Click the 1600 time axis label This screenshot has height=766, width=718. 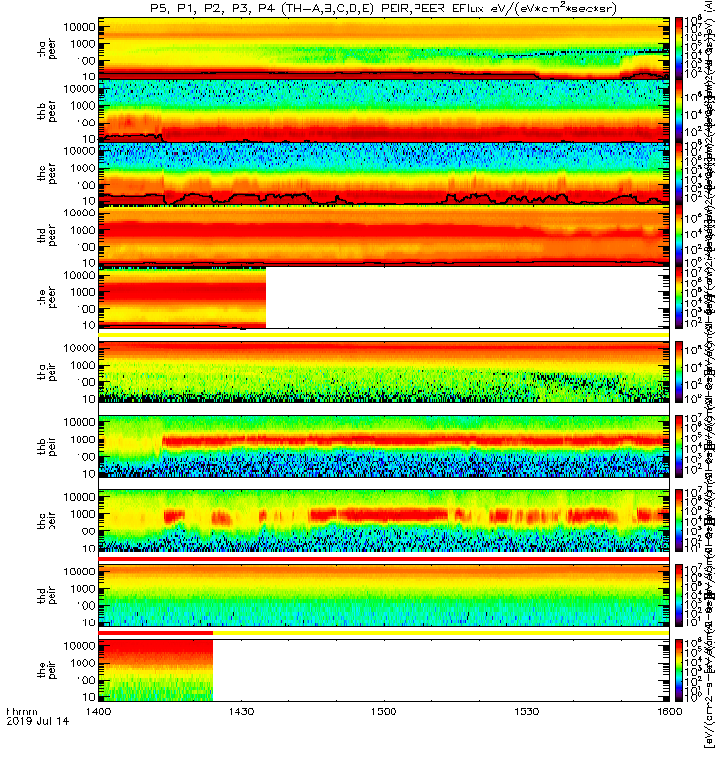[669, 711]
